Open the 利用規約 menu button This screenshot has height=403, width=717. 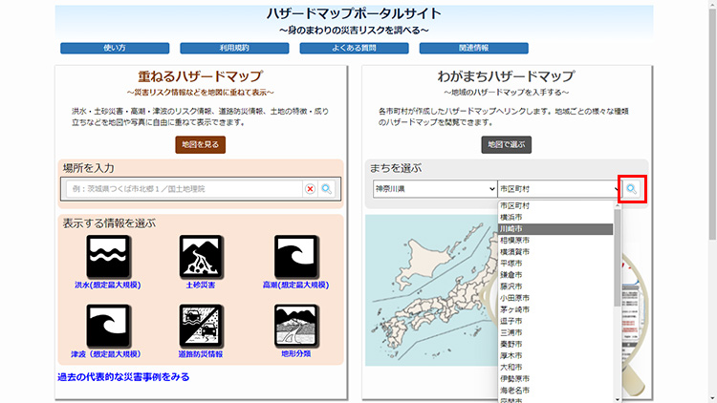[234, 48]
